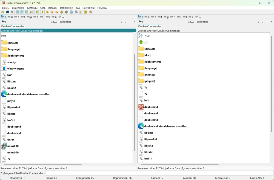Click the extract files box icon
Viewport: 274px width, 180px height.
coord(66,12)
